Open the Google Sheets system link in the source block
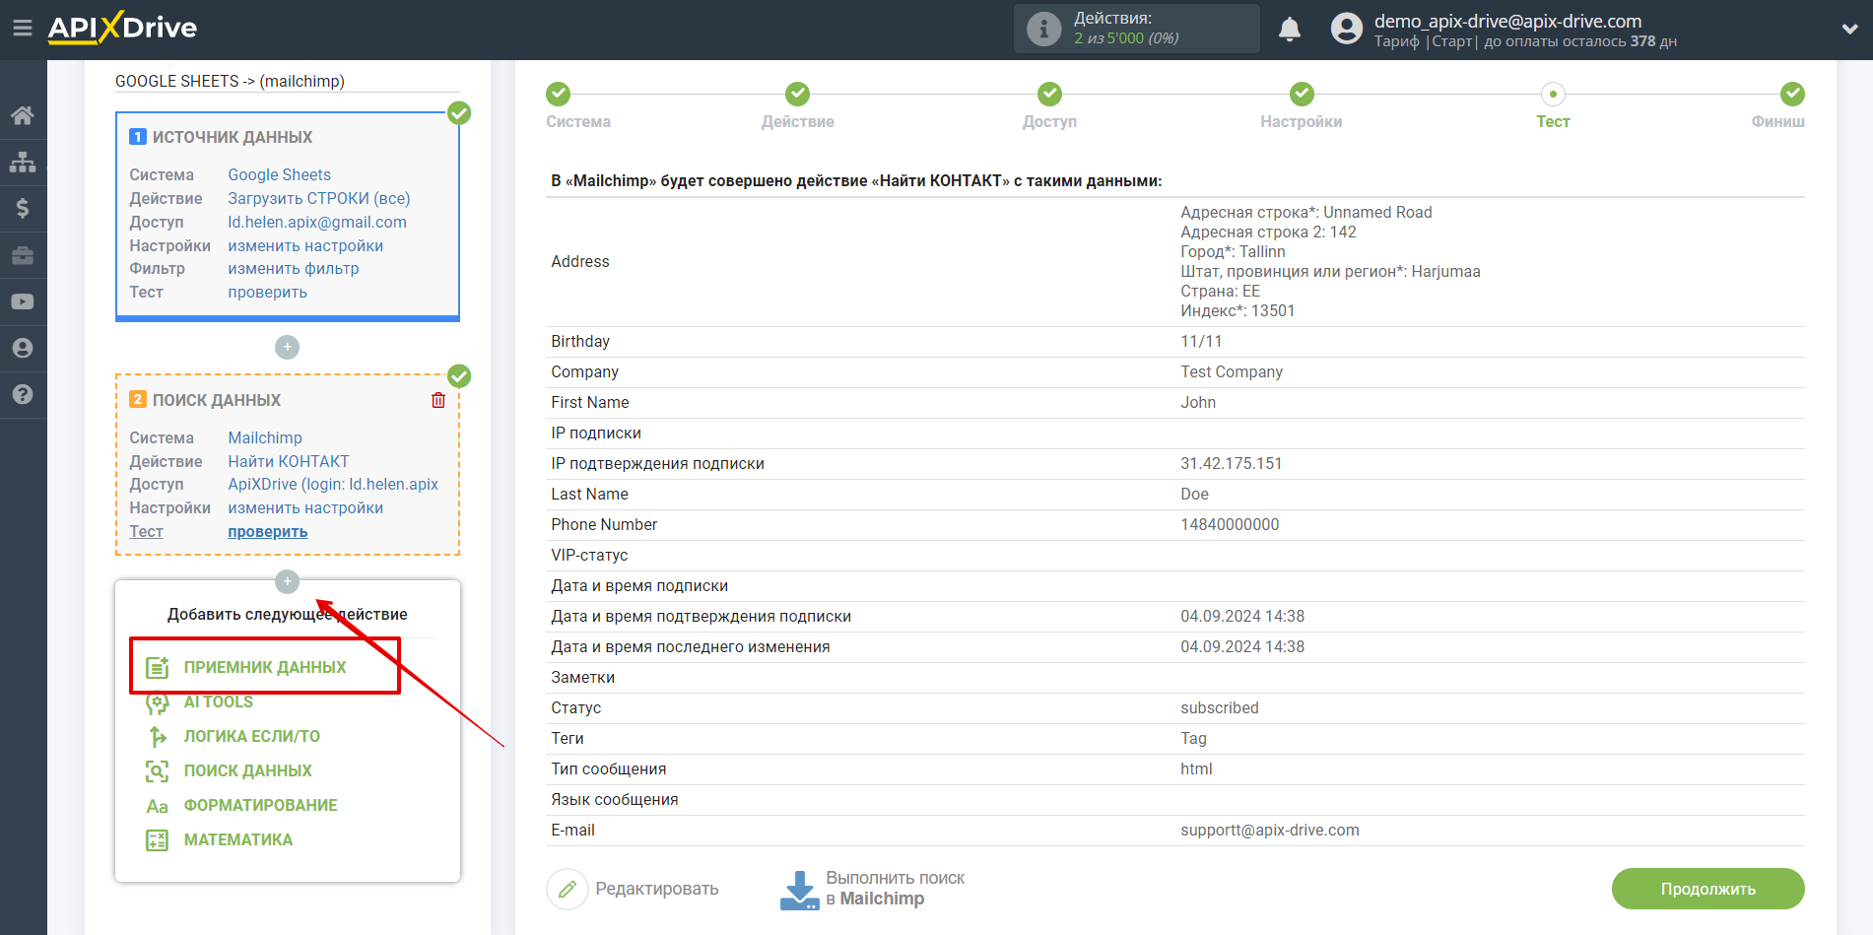The image size is (1873, 935). tap(279, 174)
